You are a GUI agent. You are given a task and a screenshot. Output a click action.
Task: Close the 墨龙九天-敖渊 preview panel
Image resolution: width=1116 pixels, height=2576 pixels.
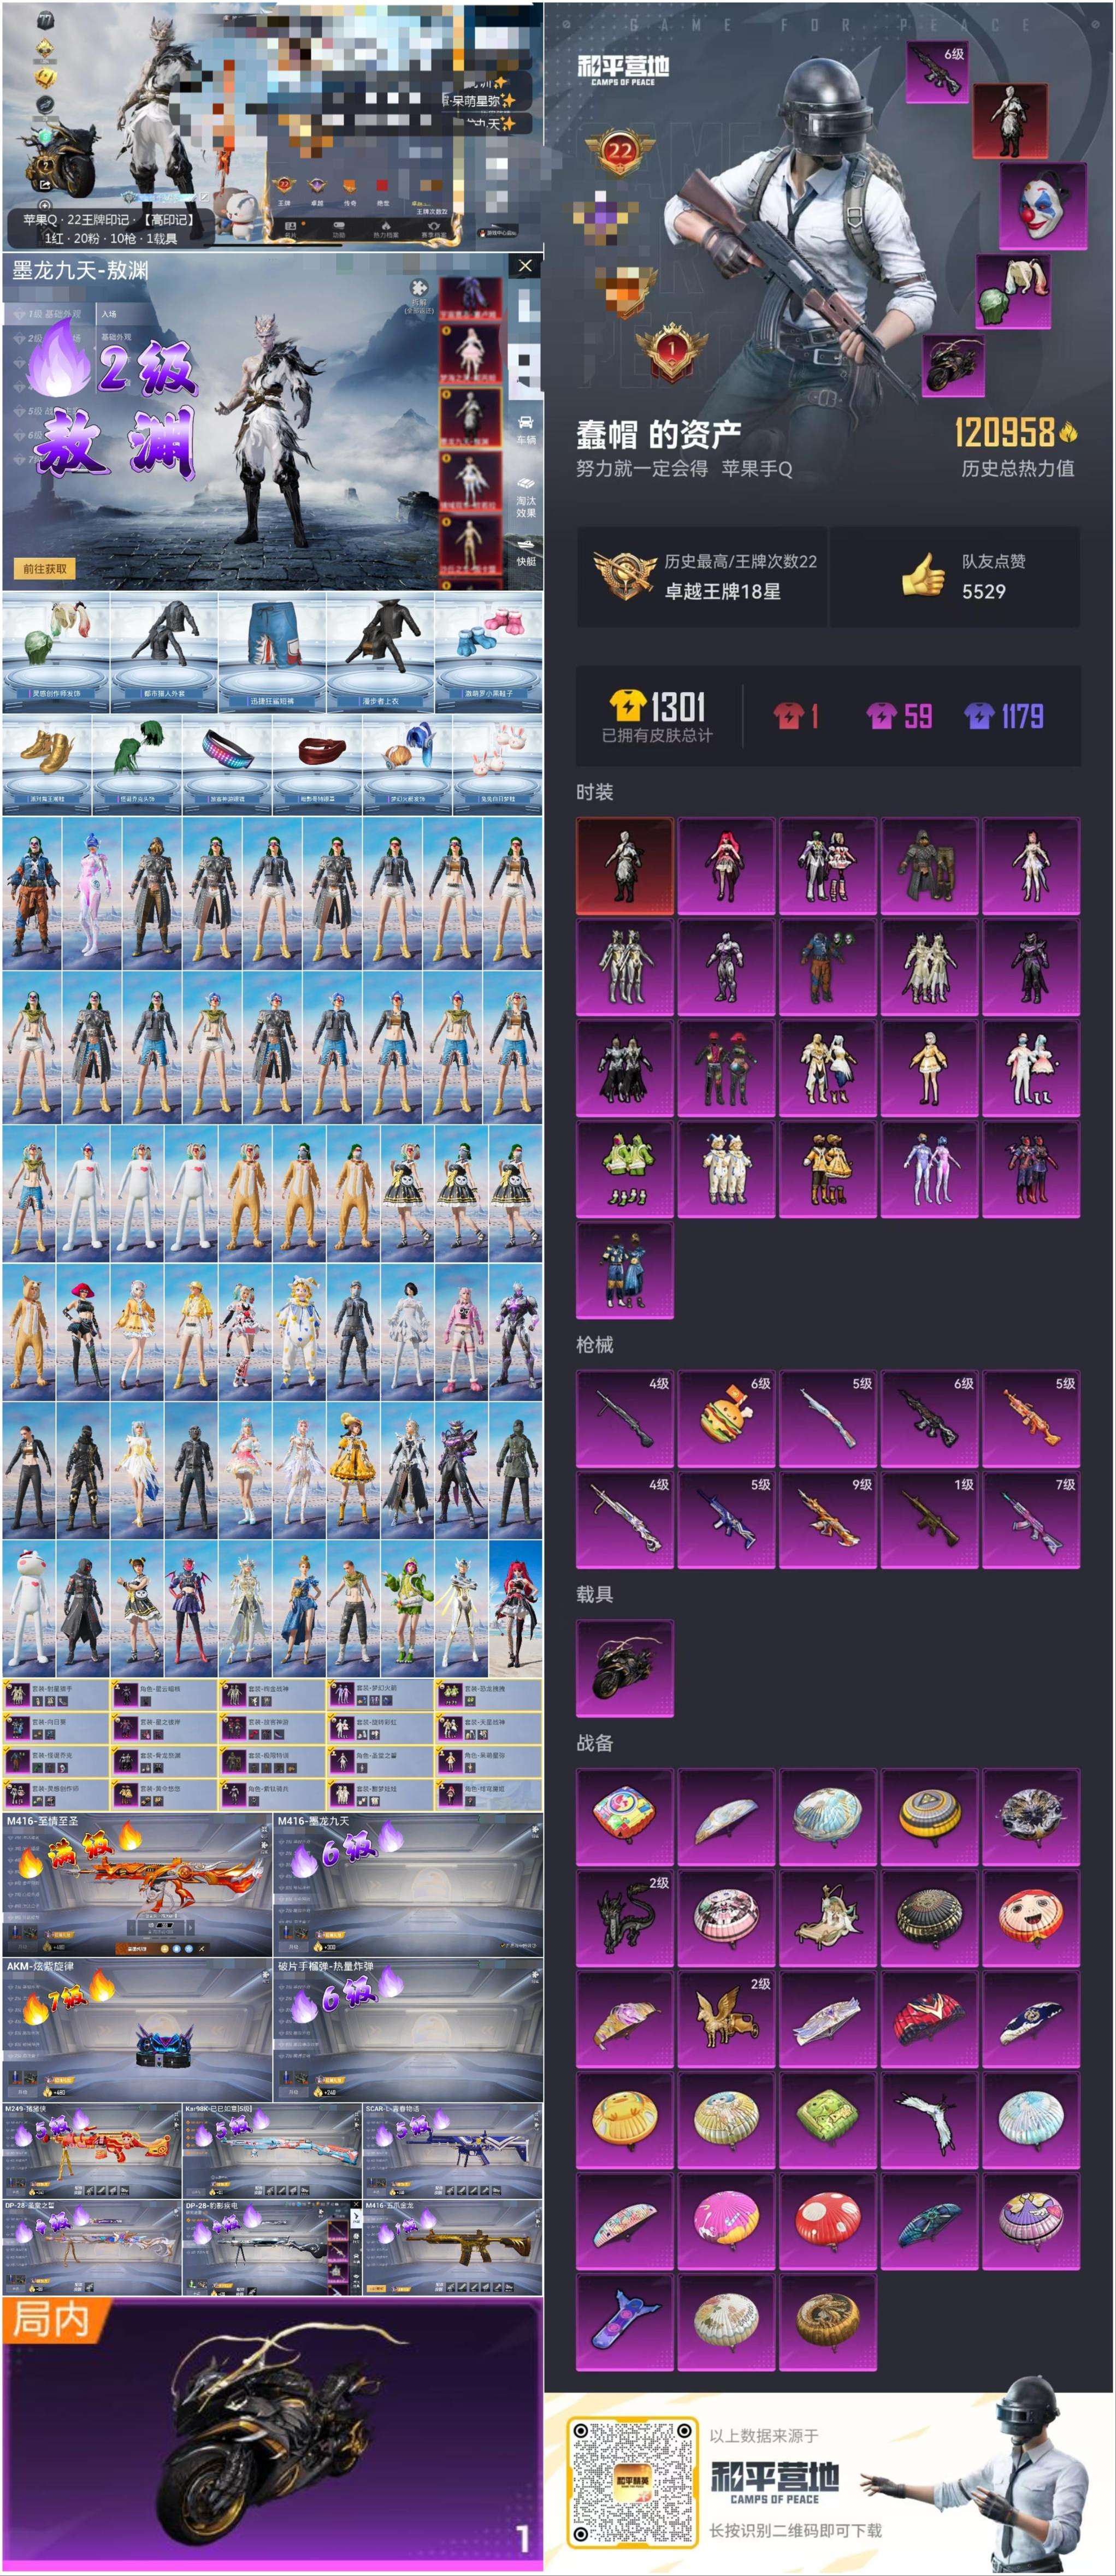525,266
